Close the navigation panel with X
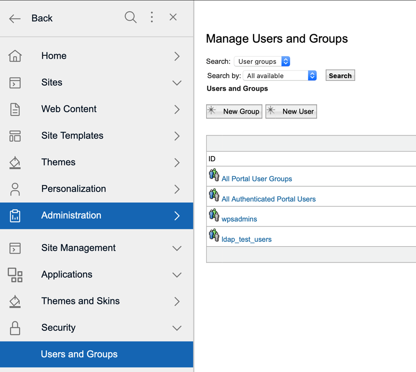 point(173,17)
